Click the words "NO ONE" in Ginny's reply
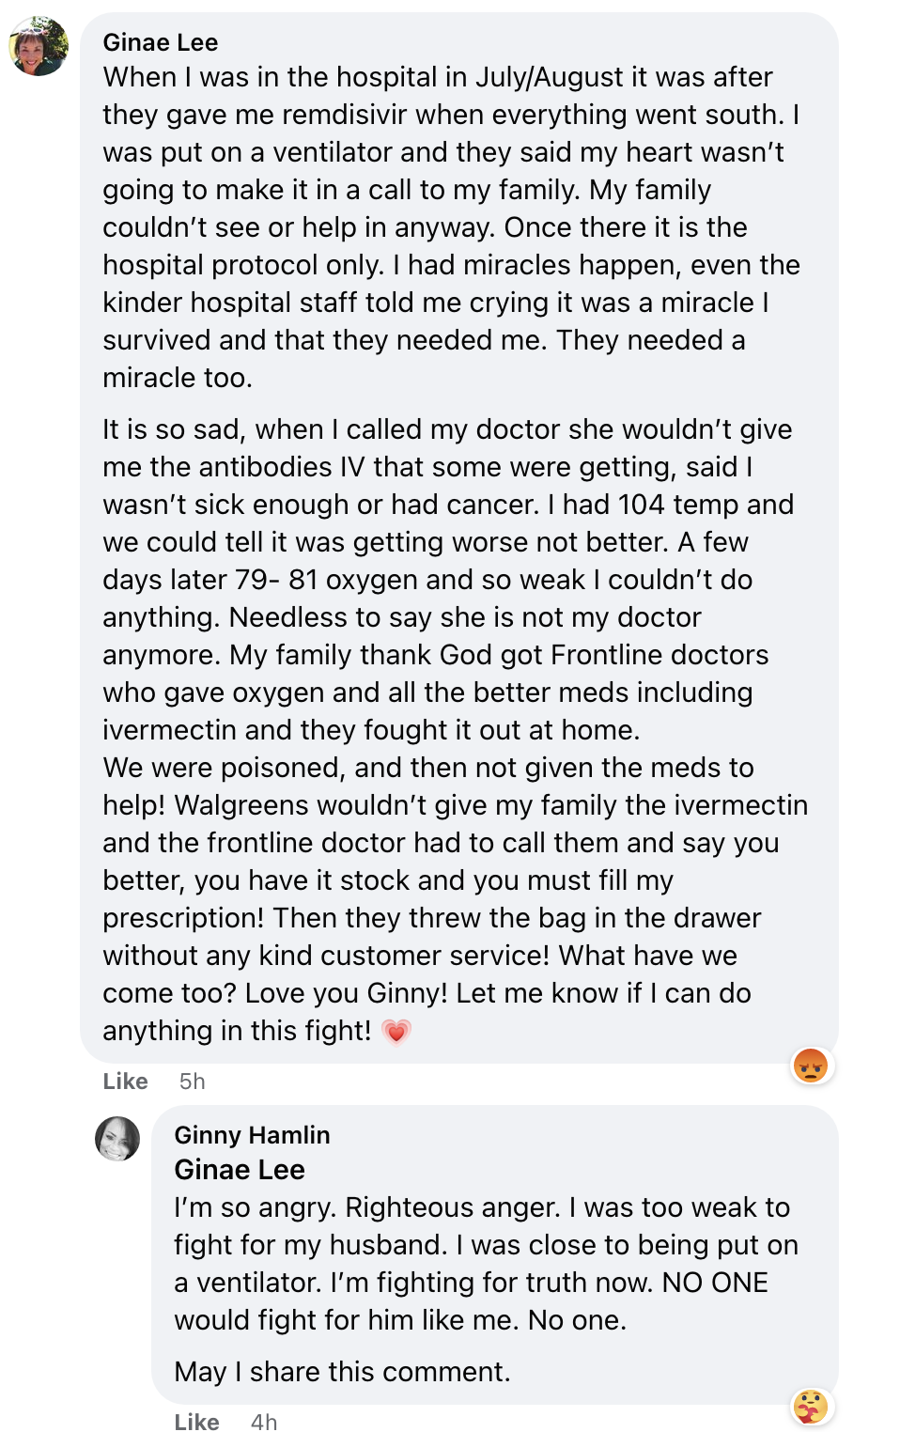900x1432 pixels. (x=715, y=1283)
